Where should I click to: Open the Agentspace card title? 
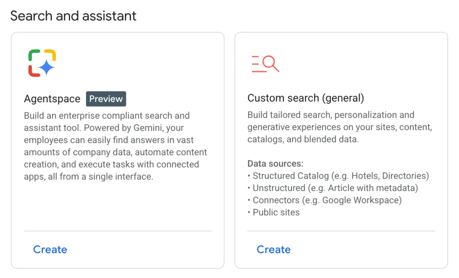click(52, 99)
